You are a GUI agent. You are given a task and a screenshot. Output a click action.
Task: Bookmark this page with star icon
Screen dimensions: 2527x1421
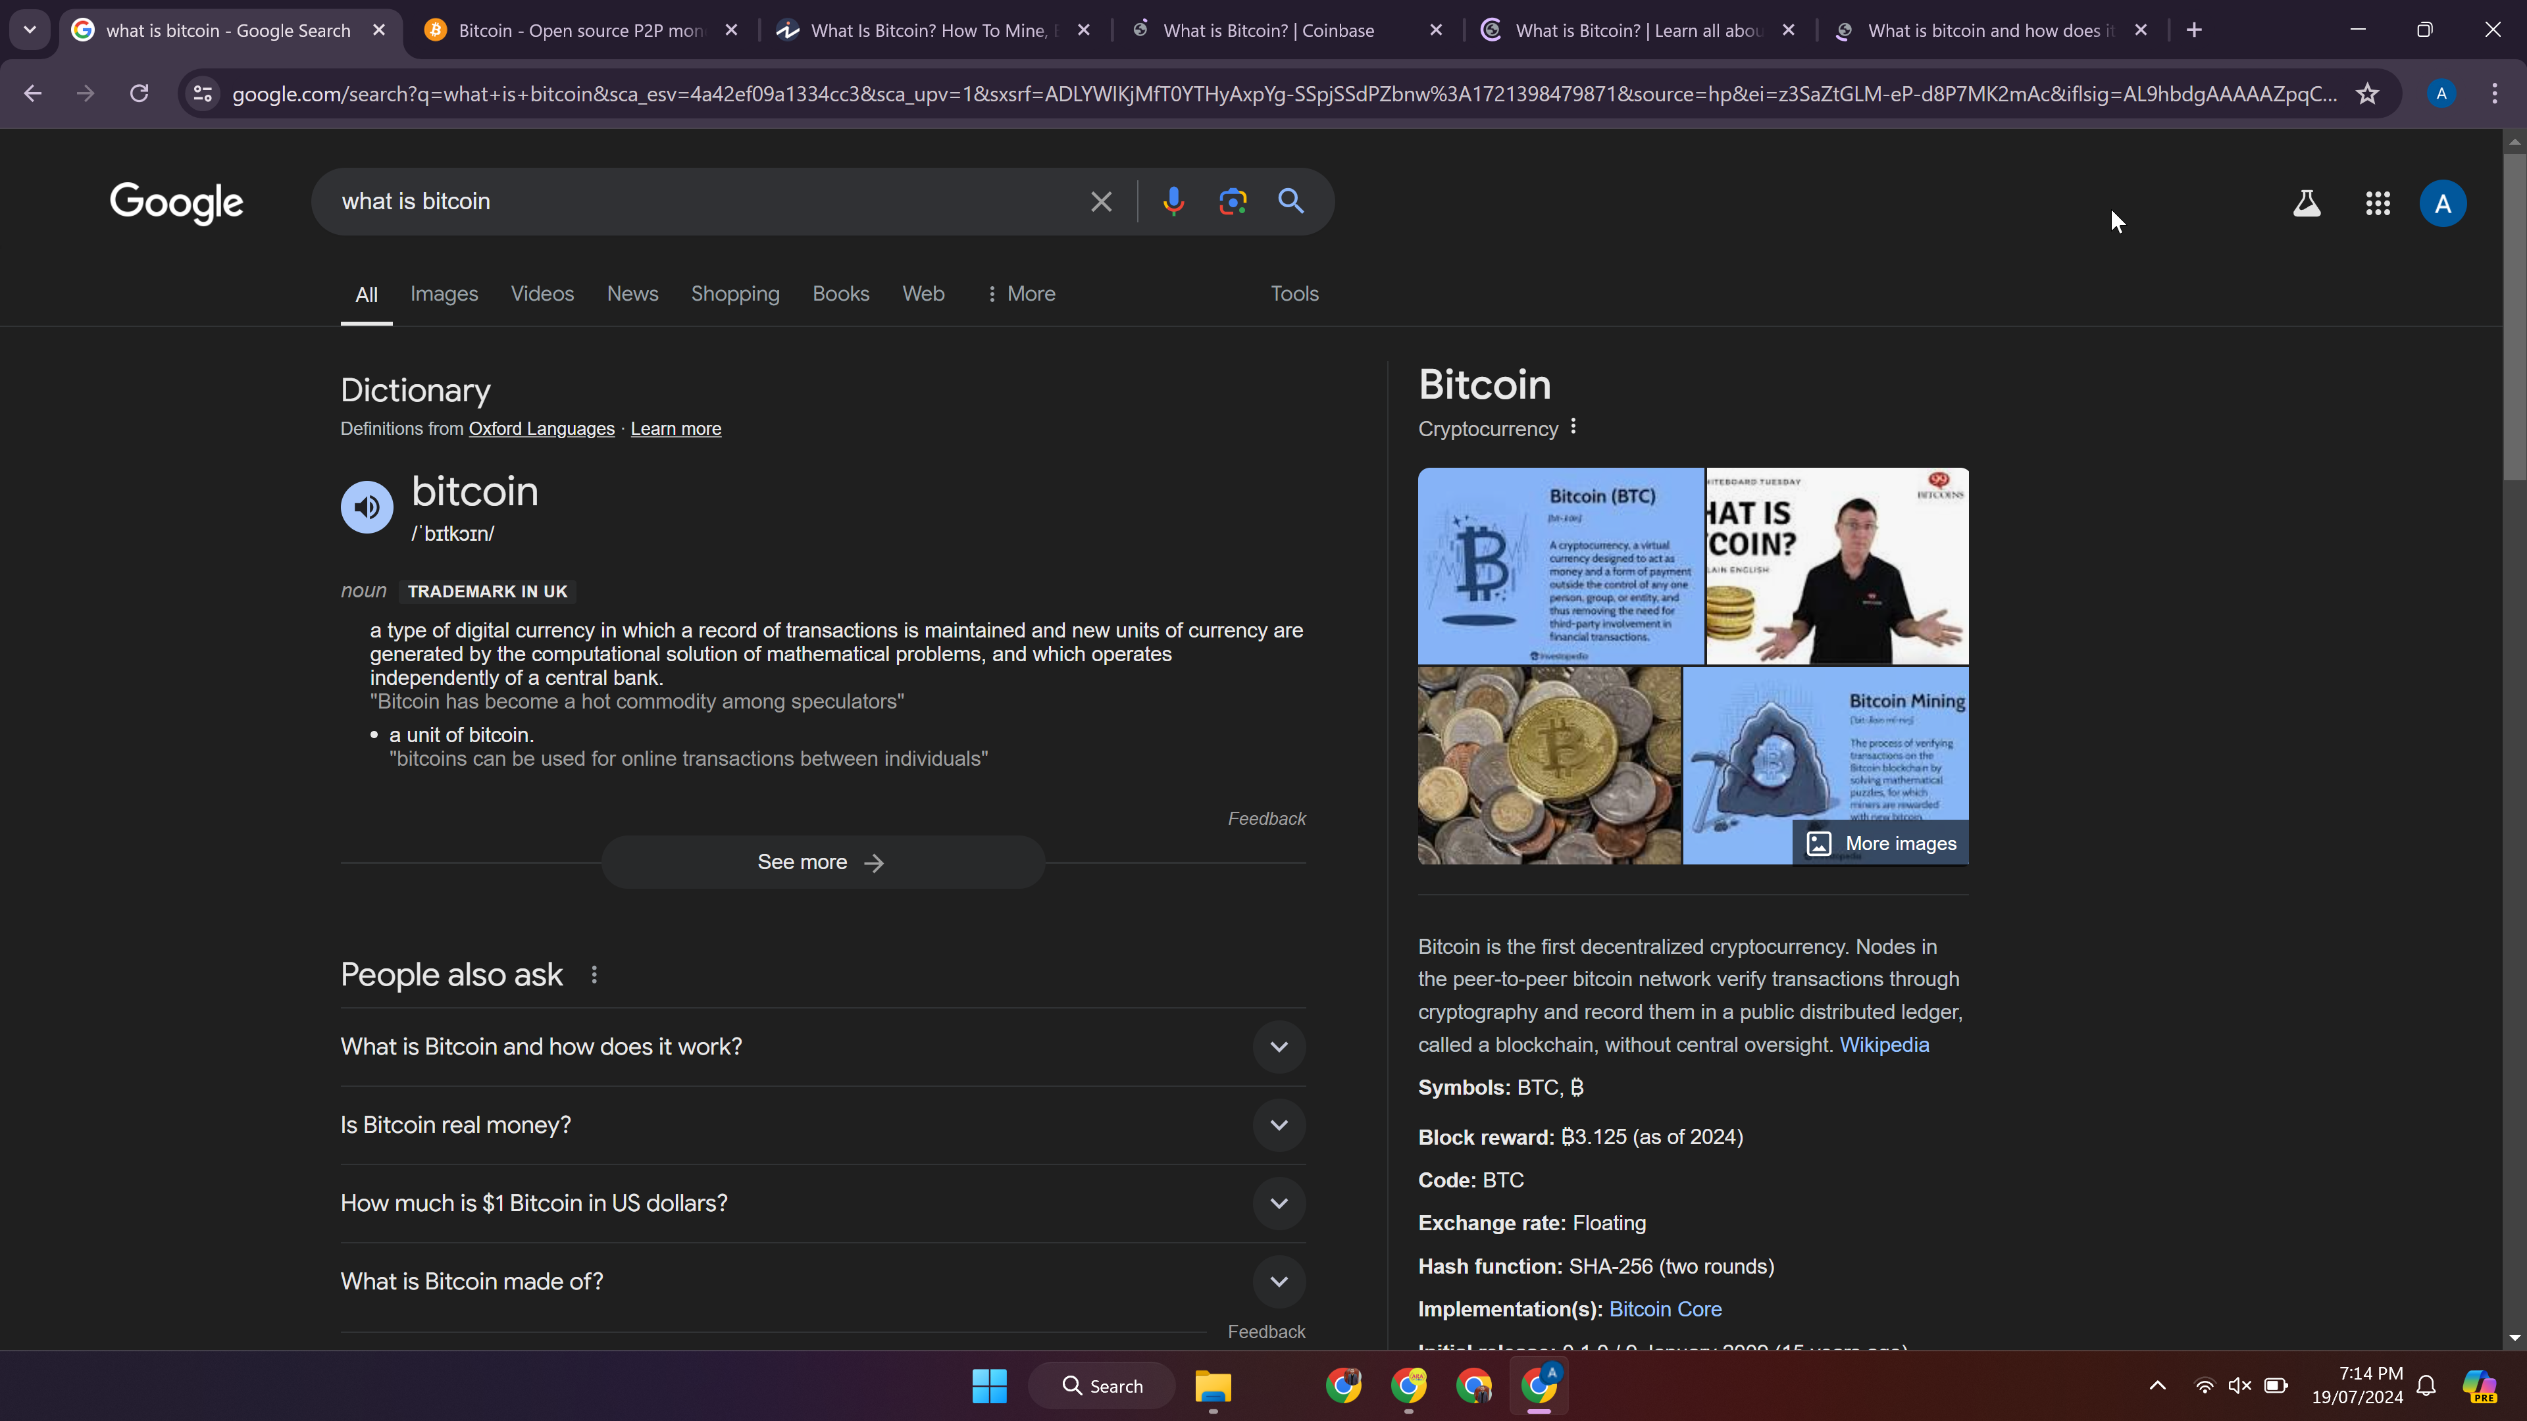point(2367,94)
